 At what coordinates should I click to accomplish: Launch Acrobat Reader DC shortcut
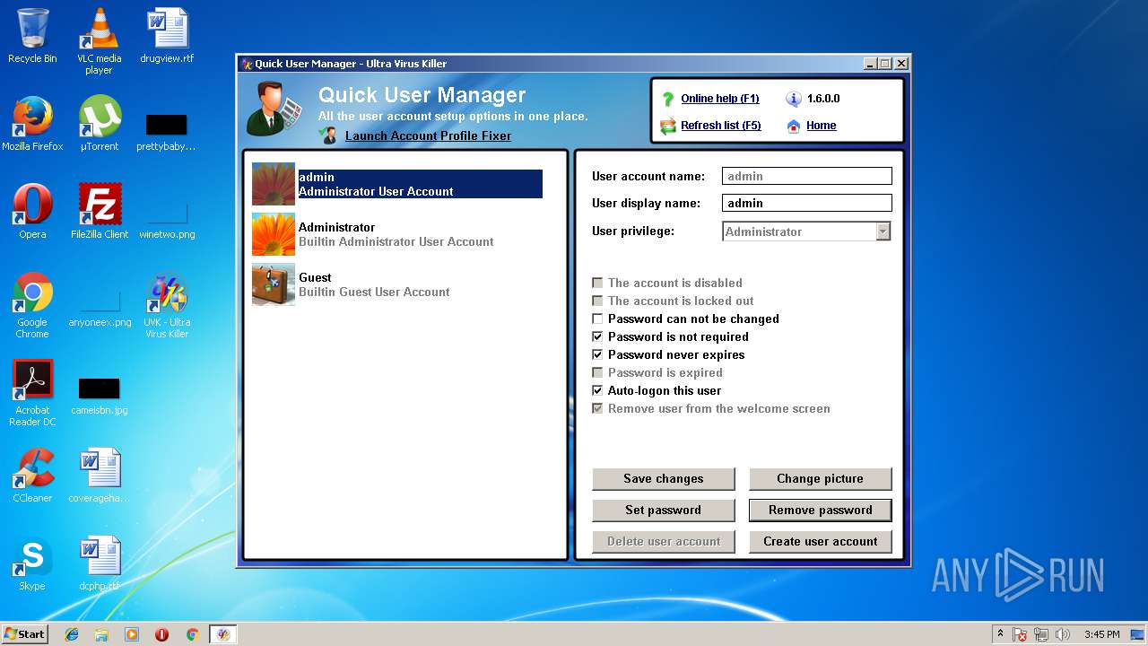tap(32, 393)
